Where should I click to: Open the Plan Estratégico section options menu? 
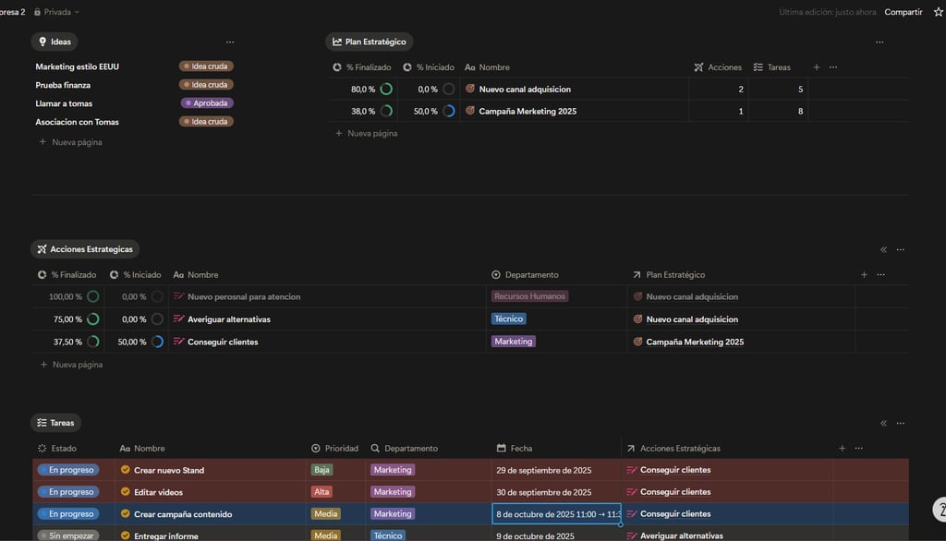(879, 42)
